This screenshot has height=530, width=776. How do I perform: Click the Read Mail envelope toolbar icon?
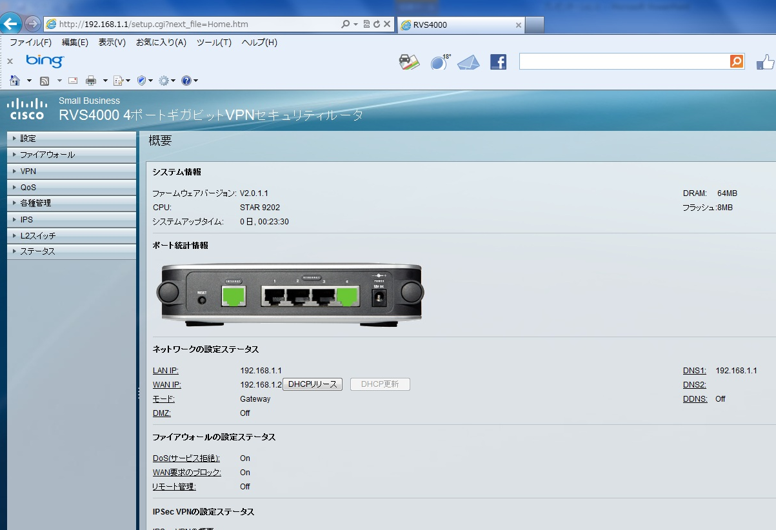[x=73, y=81]
